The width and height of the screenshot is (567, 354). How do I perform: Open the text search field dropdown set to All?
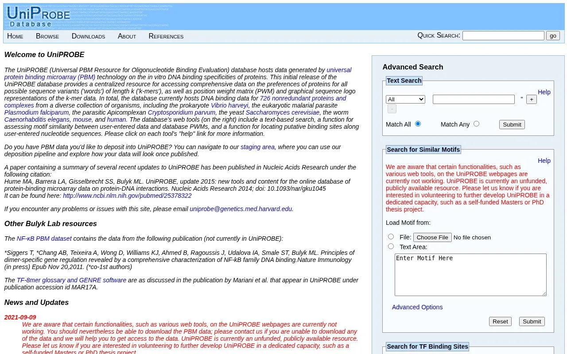405,99
